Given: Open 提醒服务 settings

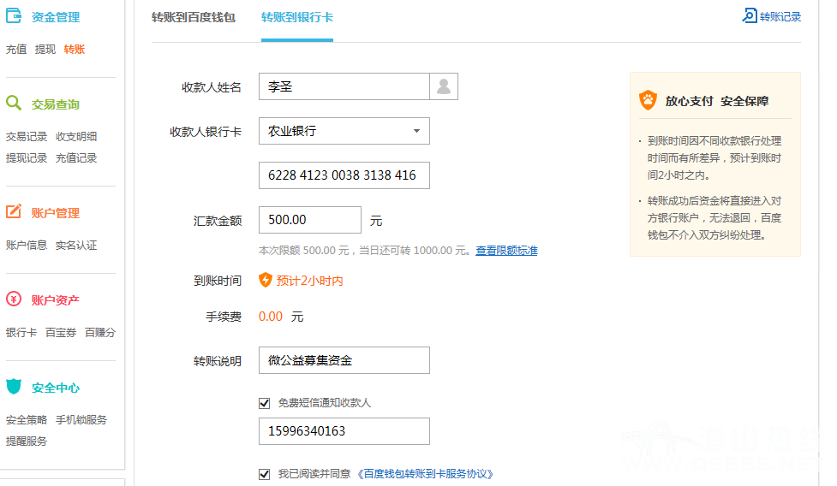Looking at the screenshot, I should click(27, 442).
